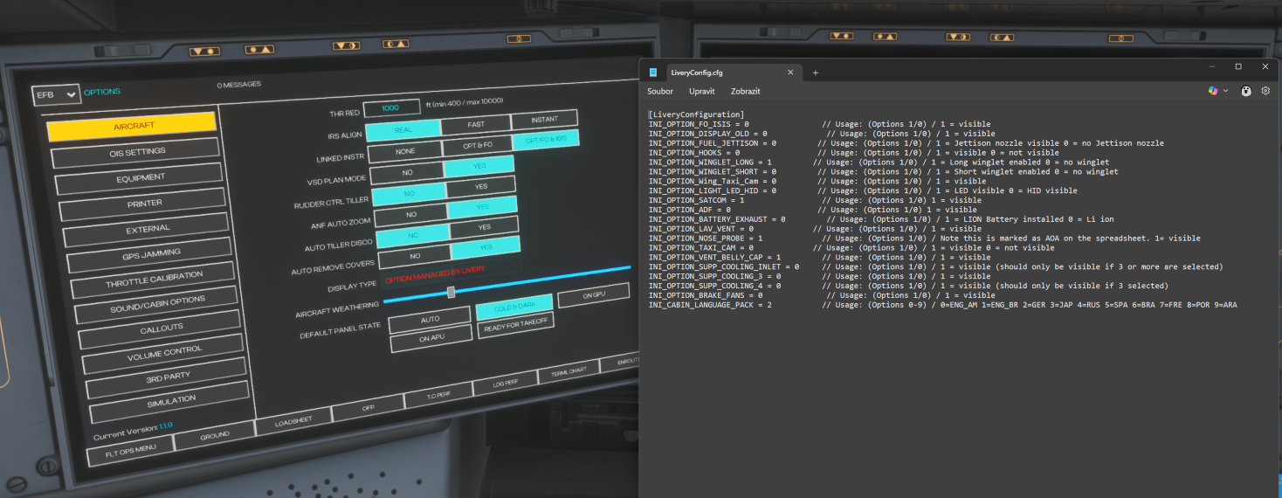Set IRS ALIGN to INSTANT
This screenshot has height=498, width=1282.
[x=544, y=120]
